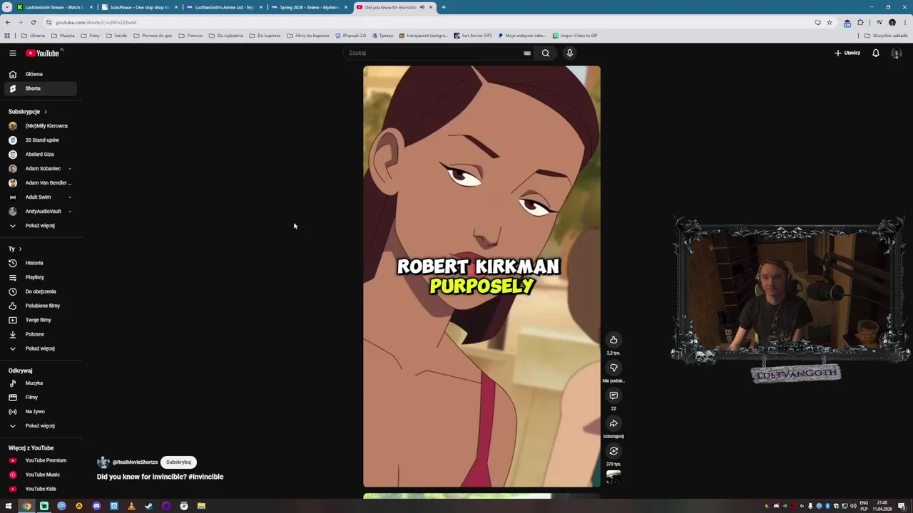Expand Pokaż więcej under subscriptions

click(39, 226)
